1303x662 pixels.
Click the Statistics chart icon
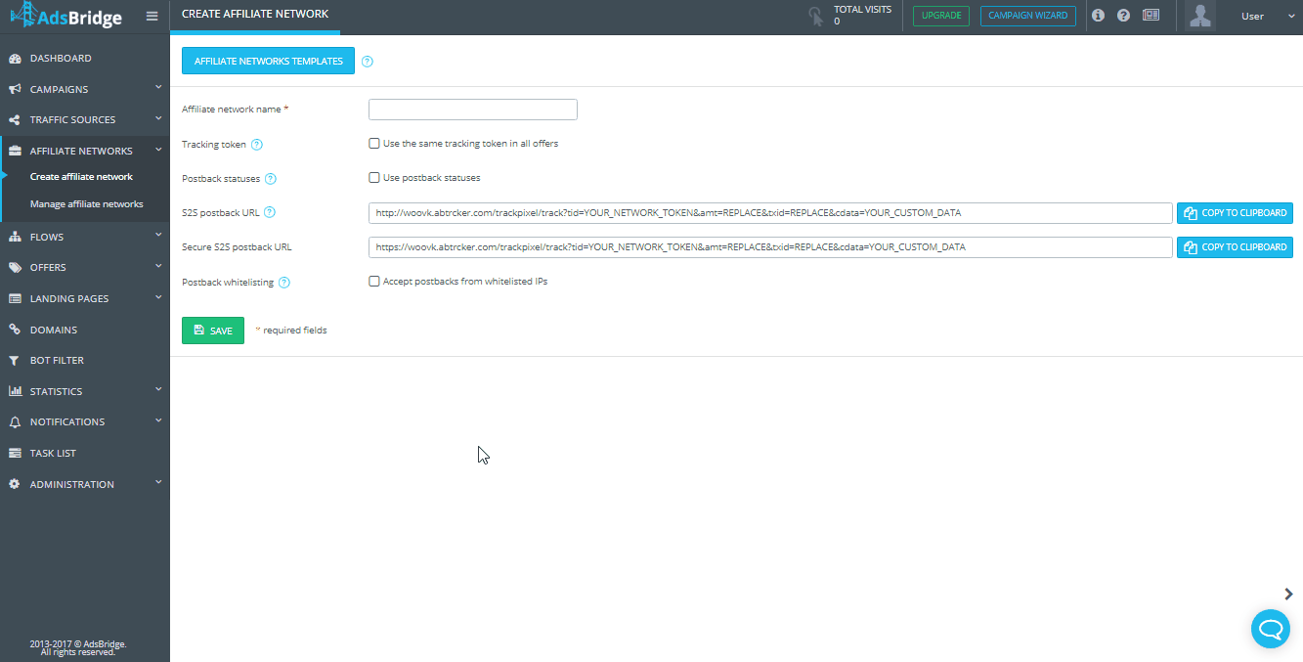15,391
